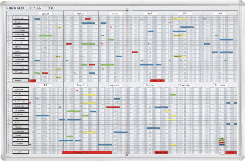Click the Oktober month header
The width and height of the screenshot is (245, 161).
[150, 85]
